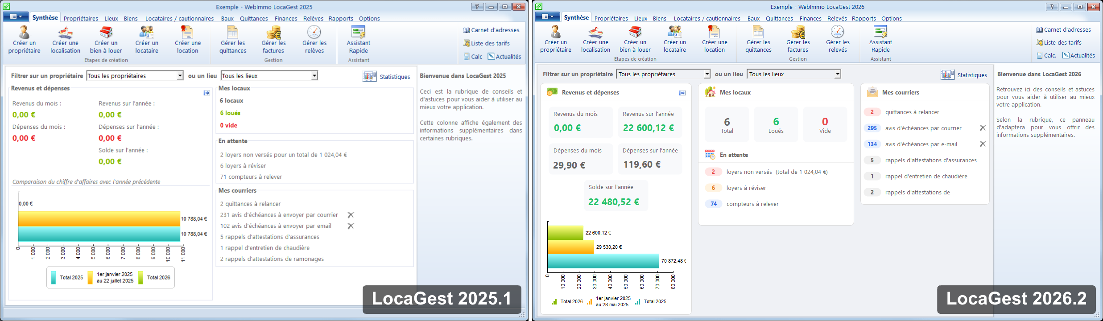Click "2 quittances à relancer" in LocaGest 2025
This screenshot has height=321, width=1103.
250,204
